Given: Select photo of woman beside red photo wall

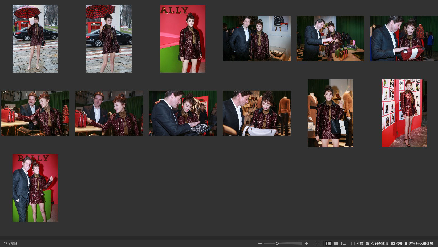Looking at the screenshot, I should coord(404,113).
